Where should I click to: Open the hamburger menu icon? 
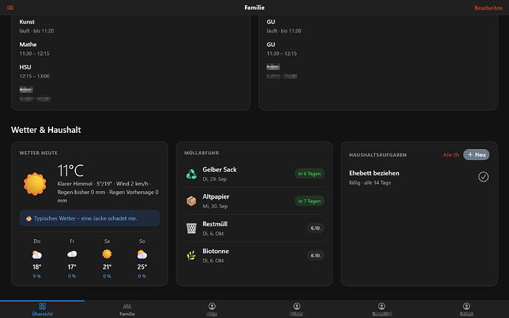coord(10,7)
